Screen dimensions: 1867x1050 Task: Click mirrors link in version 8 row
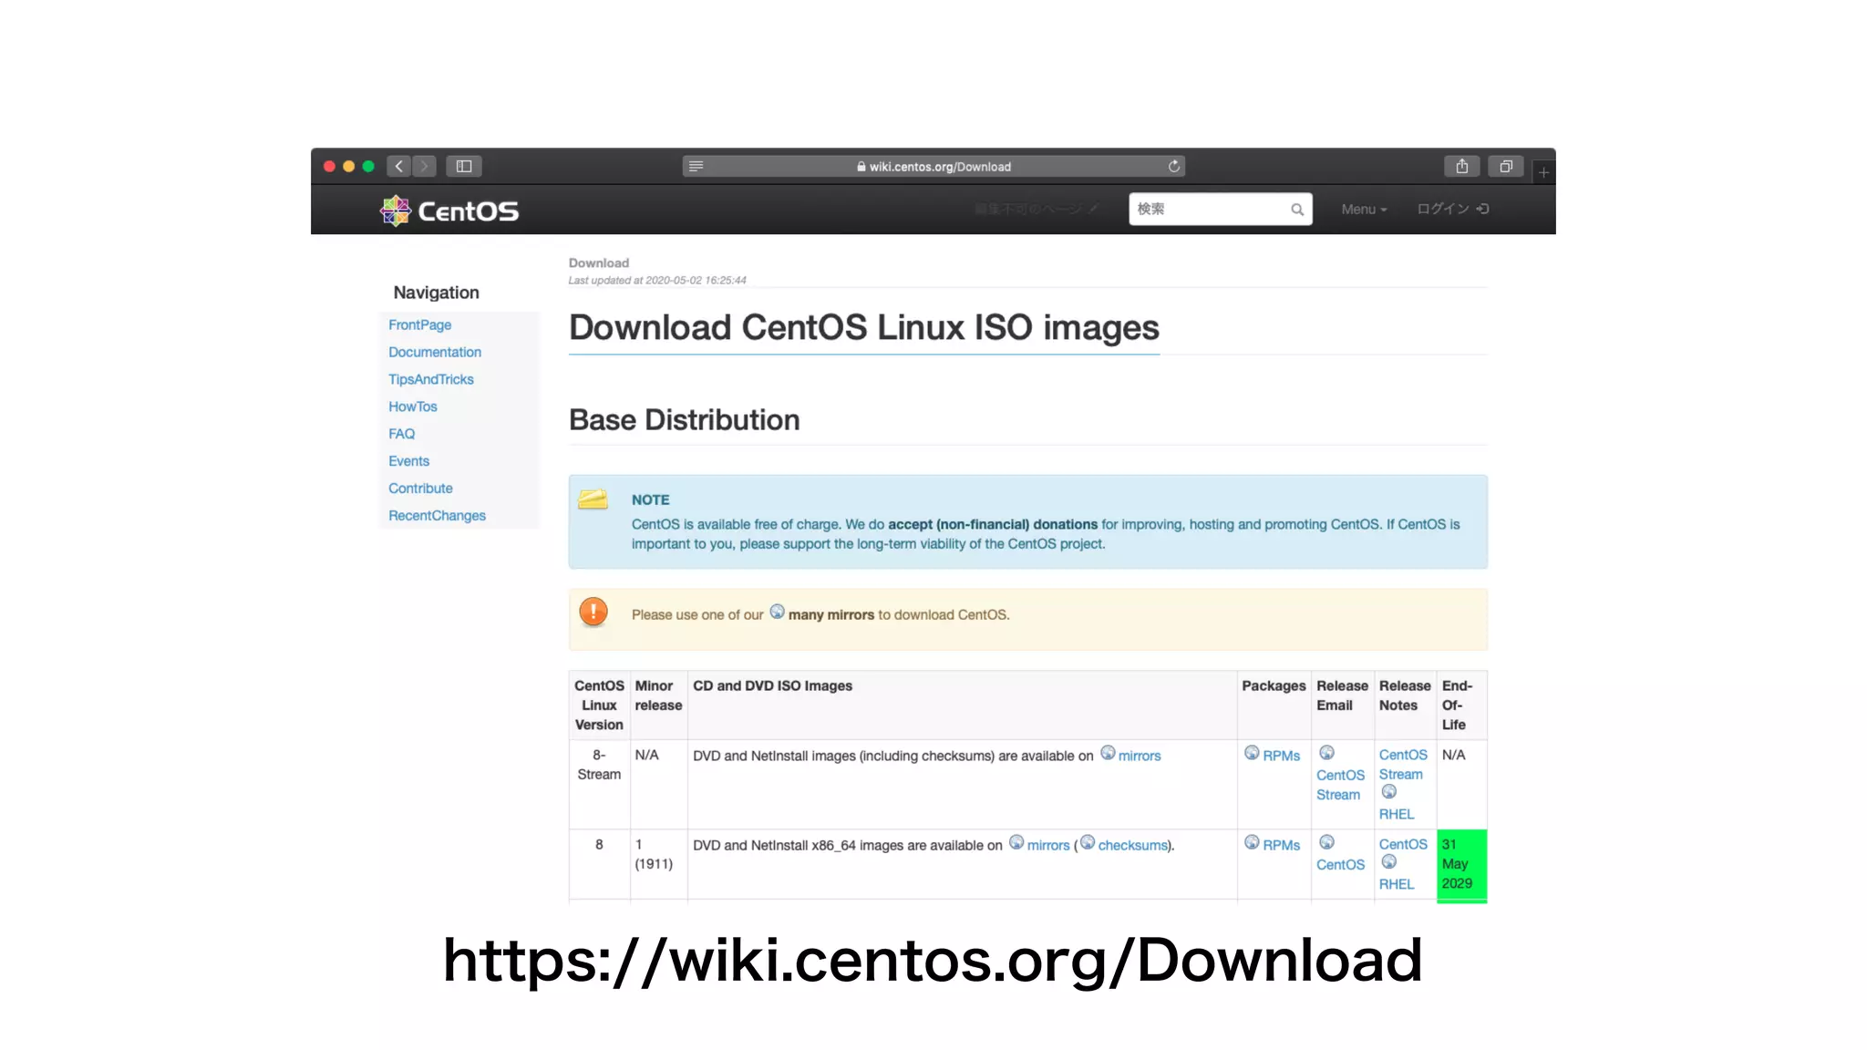pyautogui.click(x=1048, y=845)
